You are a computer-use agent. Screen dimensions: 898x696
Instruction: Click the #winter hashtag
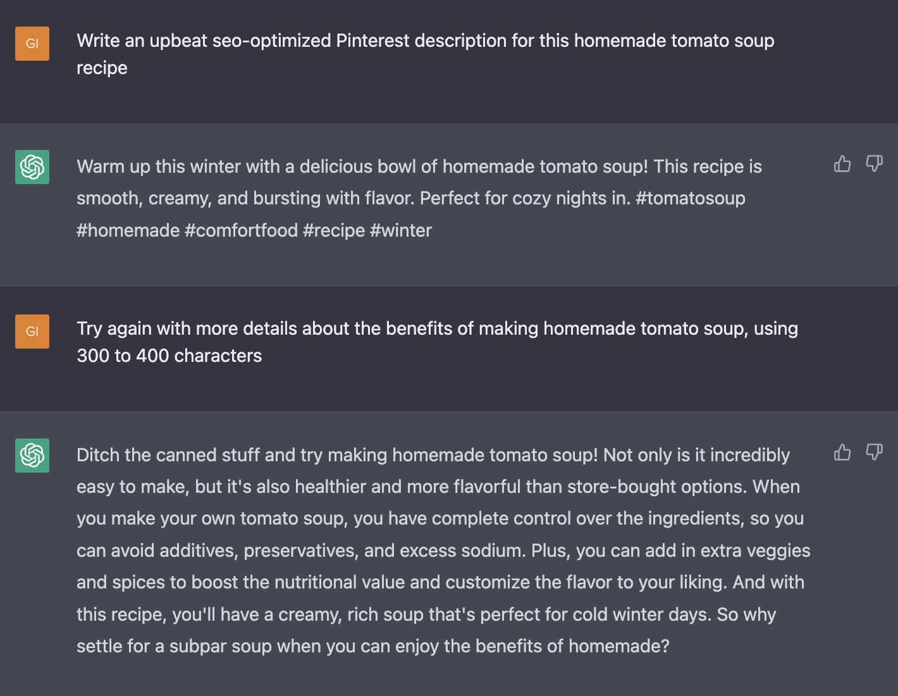pyautogui.click(x=401, y=230)
